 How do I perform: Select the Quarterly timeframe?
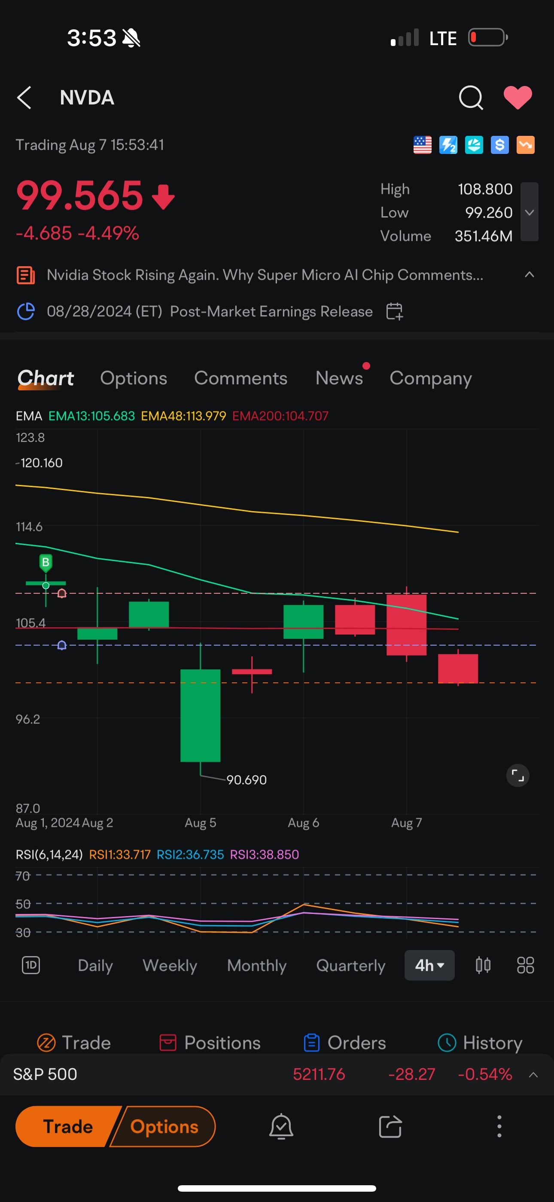pyautogui.click(x=351, y=965)
